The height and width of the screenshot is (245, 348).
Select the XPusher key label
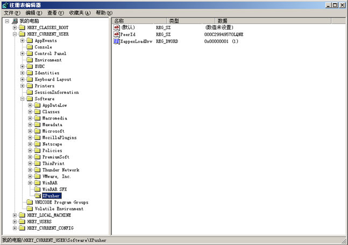[x=51, y=195]
